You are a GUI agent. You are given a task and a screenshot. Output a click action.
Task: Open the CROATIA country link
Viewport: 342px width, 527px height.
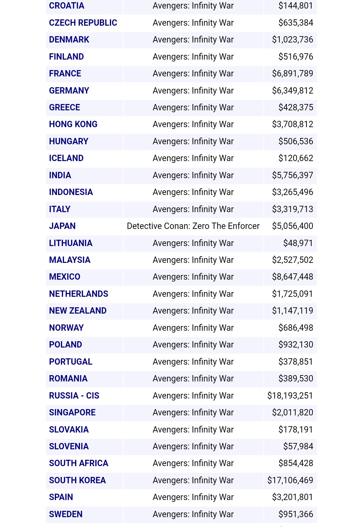coord(66,6)
